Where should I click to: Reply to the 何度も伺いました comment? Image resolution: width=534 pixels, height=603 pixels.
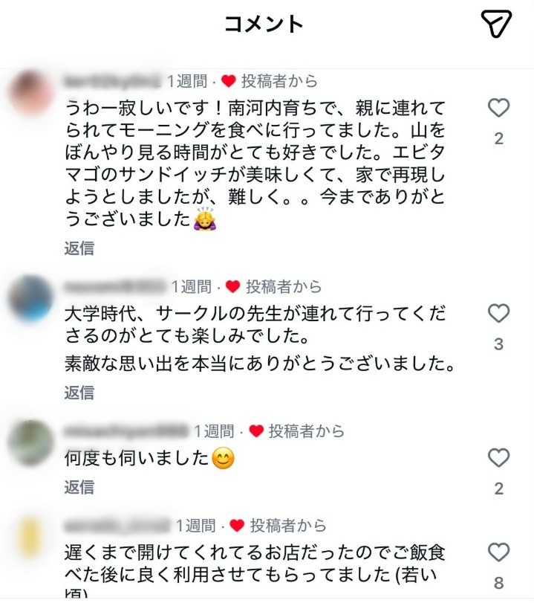(x=79, y=487)
